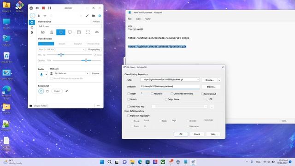
Task: Select region video source icon
Action: pos(88,32)
